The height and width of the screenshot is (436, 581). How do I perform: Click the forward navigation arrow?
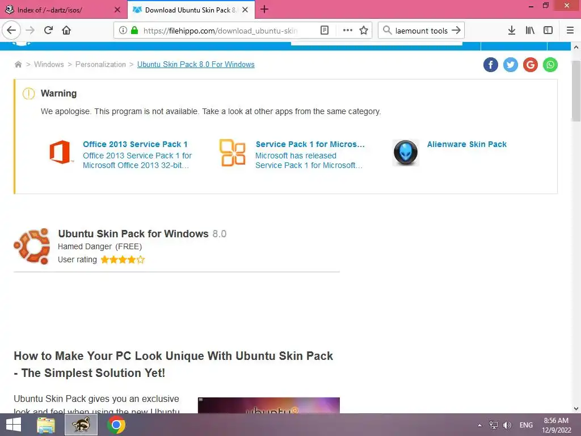click(31, 31)
